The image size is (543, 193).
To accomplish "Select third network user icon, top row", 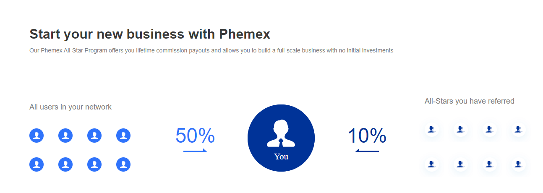I will click(x=94, y=136).
